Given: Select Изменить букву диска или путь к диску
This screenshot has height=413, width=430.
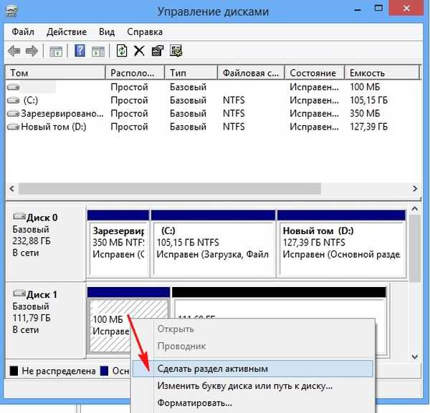Looking at the screenshot, I should [x=244, y=387].
